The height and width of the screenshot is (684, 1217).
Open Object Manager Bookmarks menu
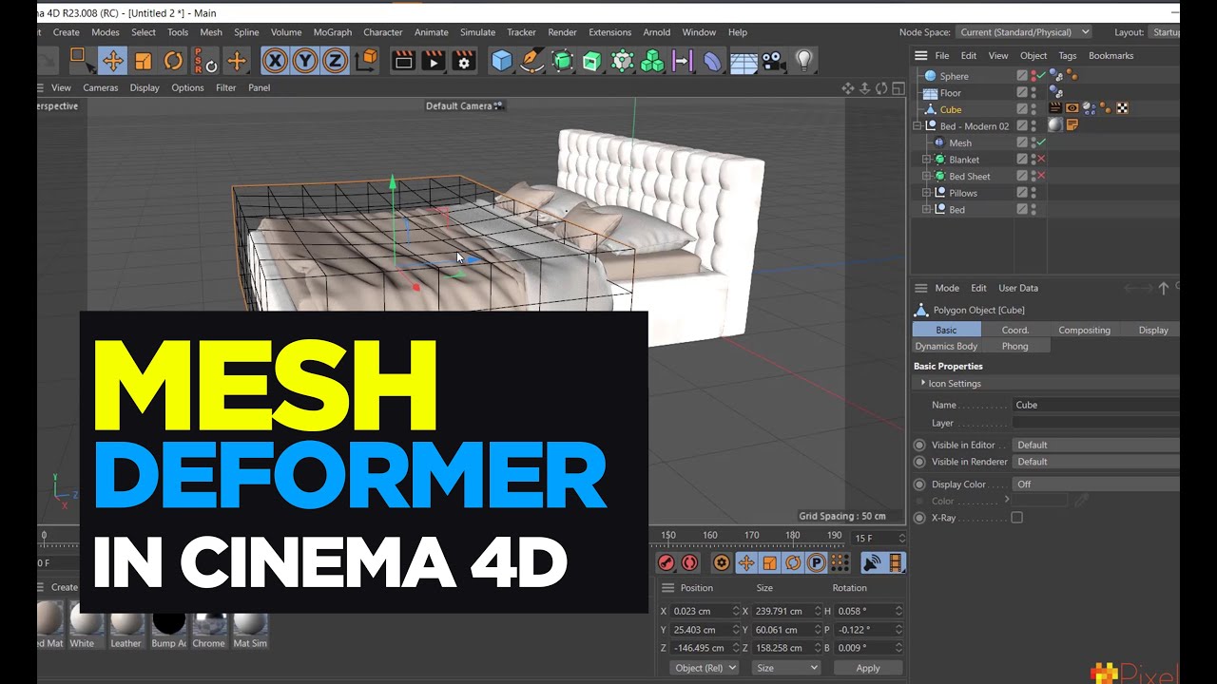coord(1111,56)
